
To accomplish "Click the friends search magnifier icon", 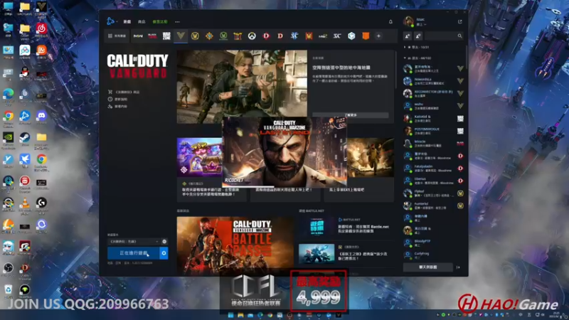I will tap(459, 36).
